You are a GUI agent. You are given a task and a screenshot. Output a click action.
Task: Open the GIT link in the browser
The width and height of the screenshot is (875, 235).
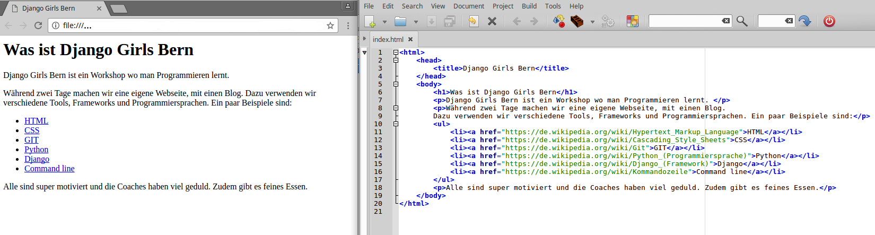click(31, 140)
